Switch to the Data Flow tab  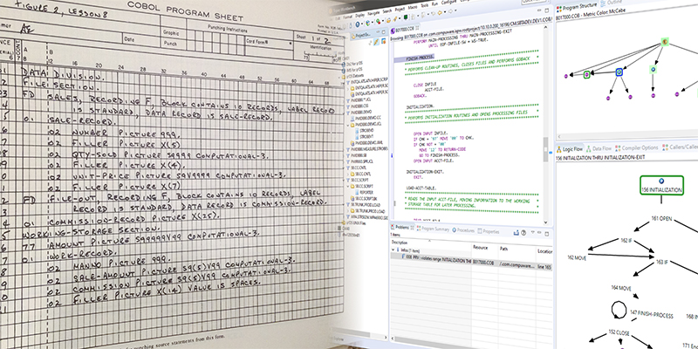(599, 147)
